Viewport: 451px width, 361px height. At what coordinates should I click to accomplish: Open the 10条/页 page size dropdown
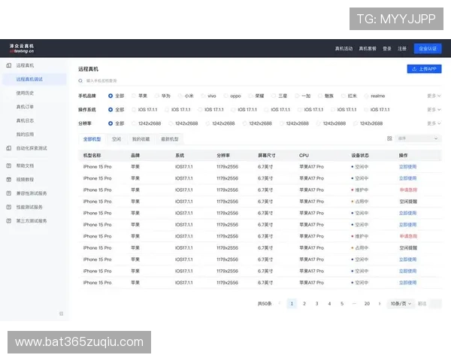(x=401, y=304)
